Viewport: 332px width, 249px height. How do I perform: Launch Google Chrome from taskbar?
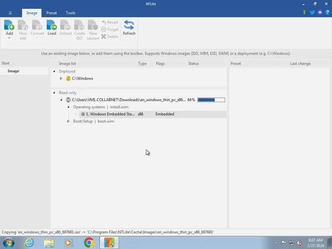click(89, 243)
